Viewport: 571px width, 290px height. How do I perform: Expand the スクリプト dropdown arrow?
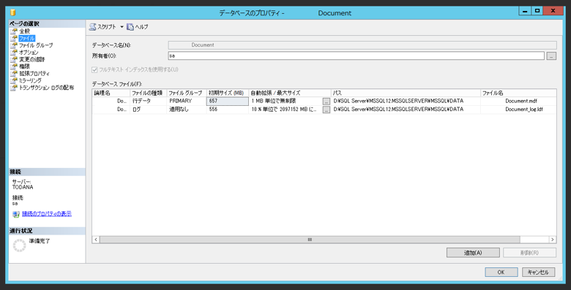(x=122, y=27)
